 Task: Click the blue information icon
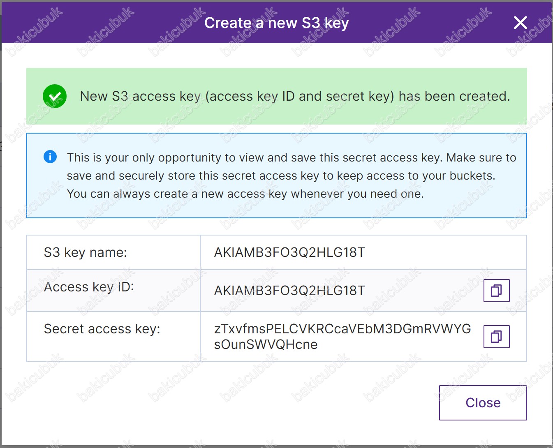[50, 157]
